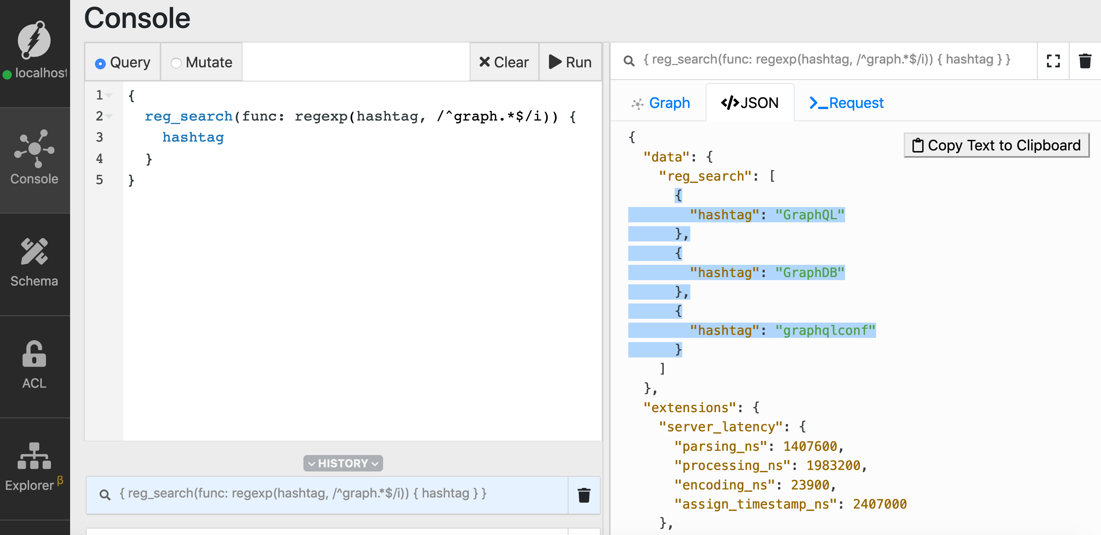Screen dimensions: 1101x535
Task: Open the Console sidebar section
Action: click(x=34, y=160)
